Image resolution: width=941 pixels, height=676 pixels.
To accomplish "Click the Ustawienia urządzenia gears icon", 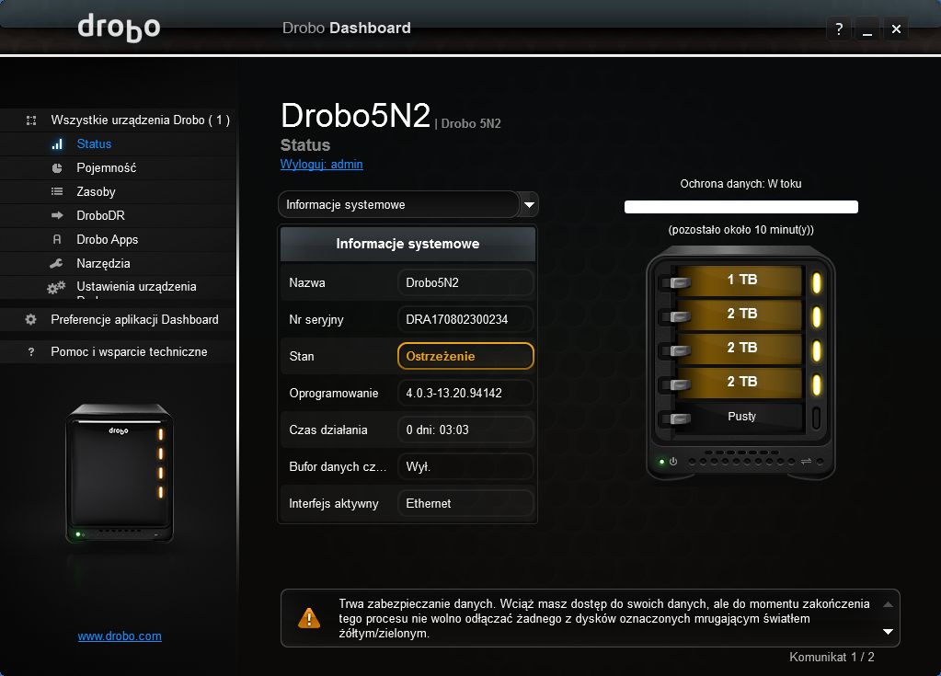I will [x=56, y=287].
